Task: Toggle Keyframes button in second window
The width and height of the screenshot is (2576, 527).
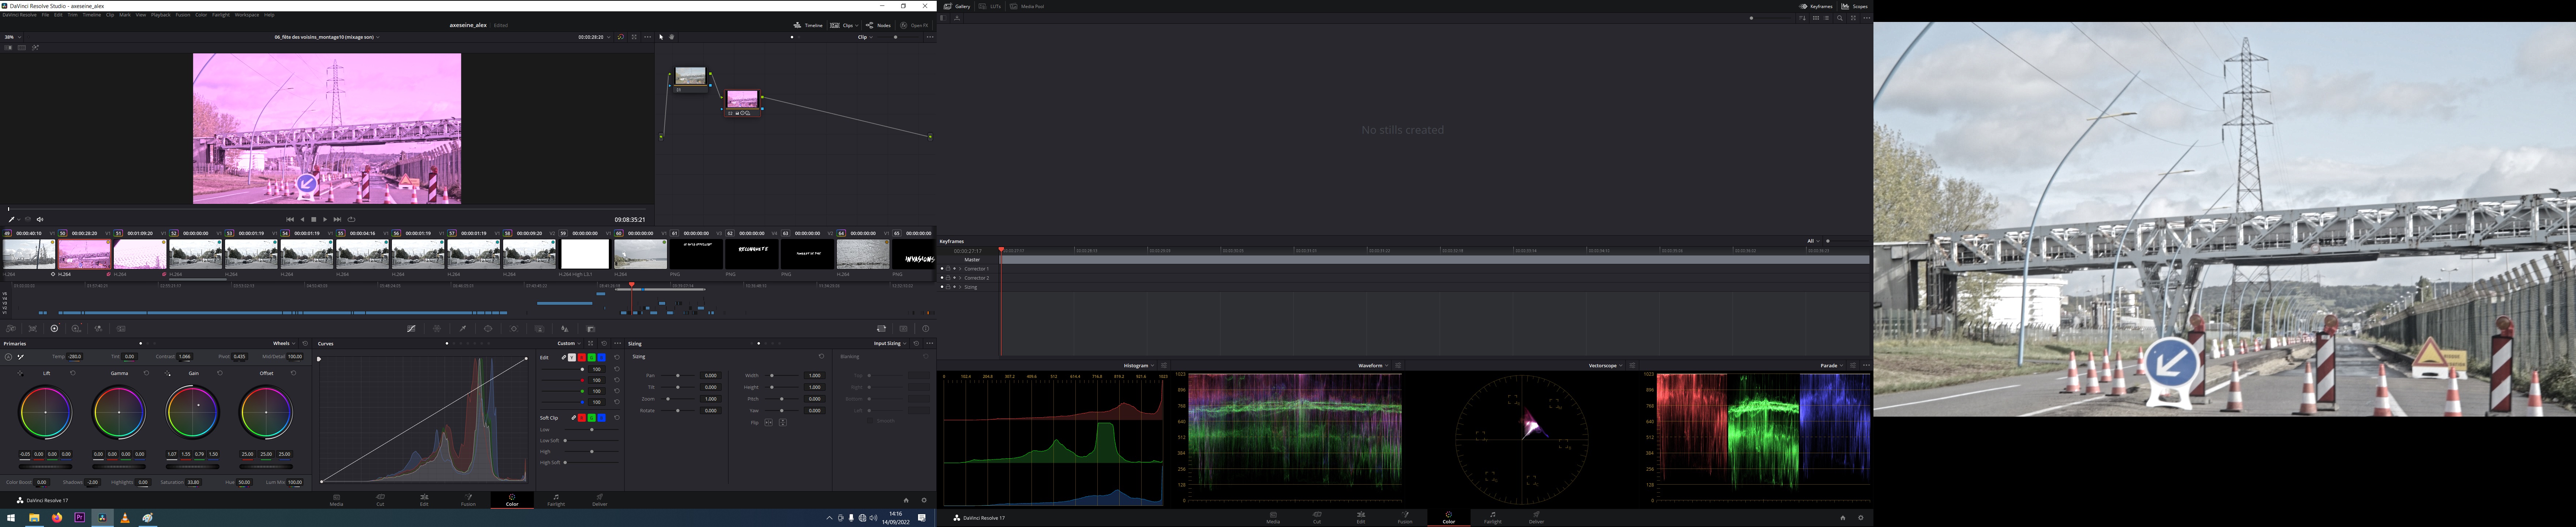Action: pyautogui.click(x=1816, y=6)
